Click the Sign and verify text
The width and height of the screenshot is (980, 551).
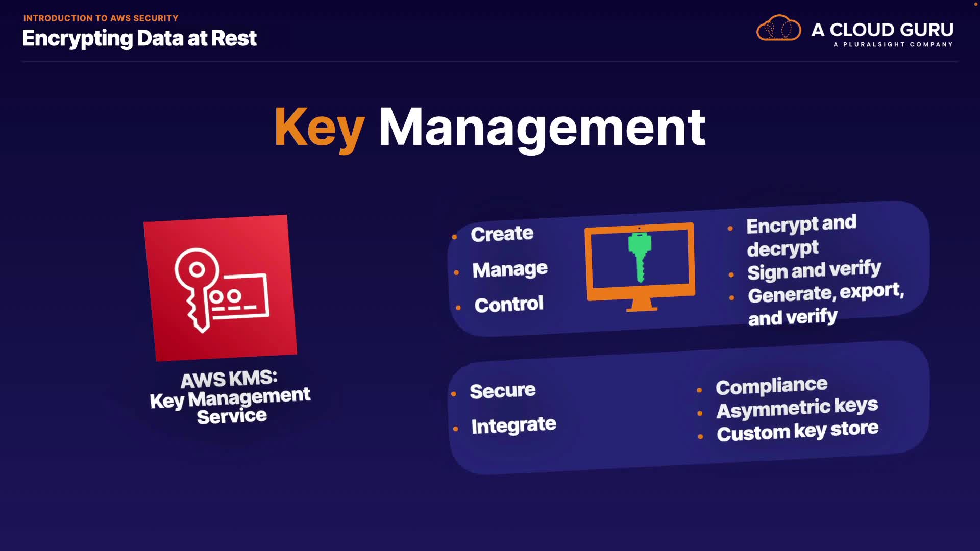click(x=814, y=270)
